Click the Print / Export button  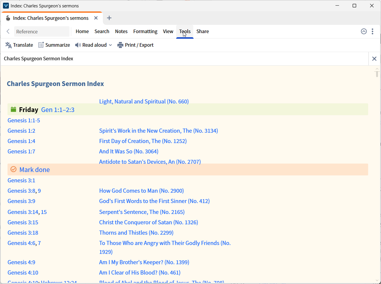136,45
